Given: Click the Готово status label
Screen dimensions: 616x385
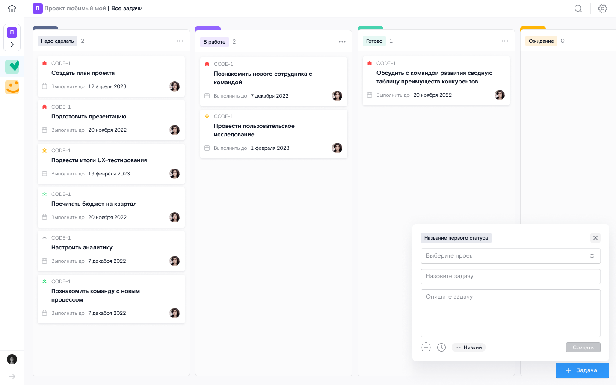Looking at the screenshot, I should point(374,41).
